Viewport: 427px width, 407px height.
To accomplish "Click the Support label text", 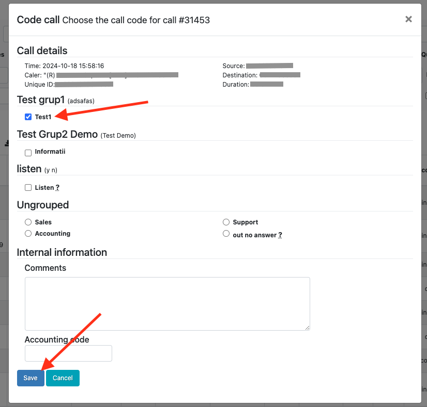I will (246, 222).
